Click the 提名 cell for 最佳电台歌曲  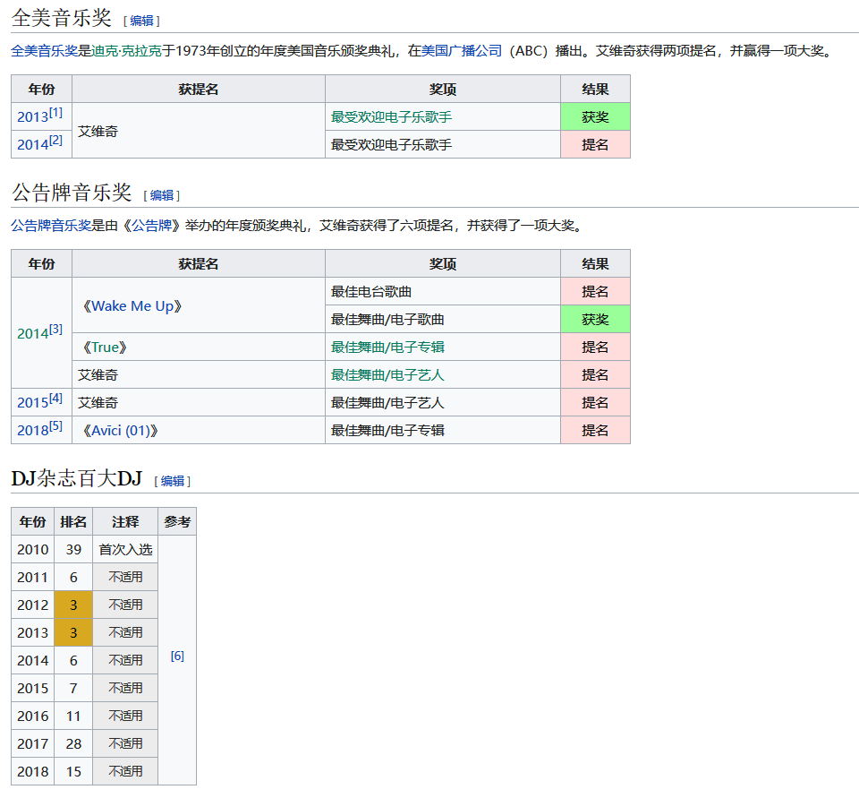click(596, 292)
